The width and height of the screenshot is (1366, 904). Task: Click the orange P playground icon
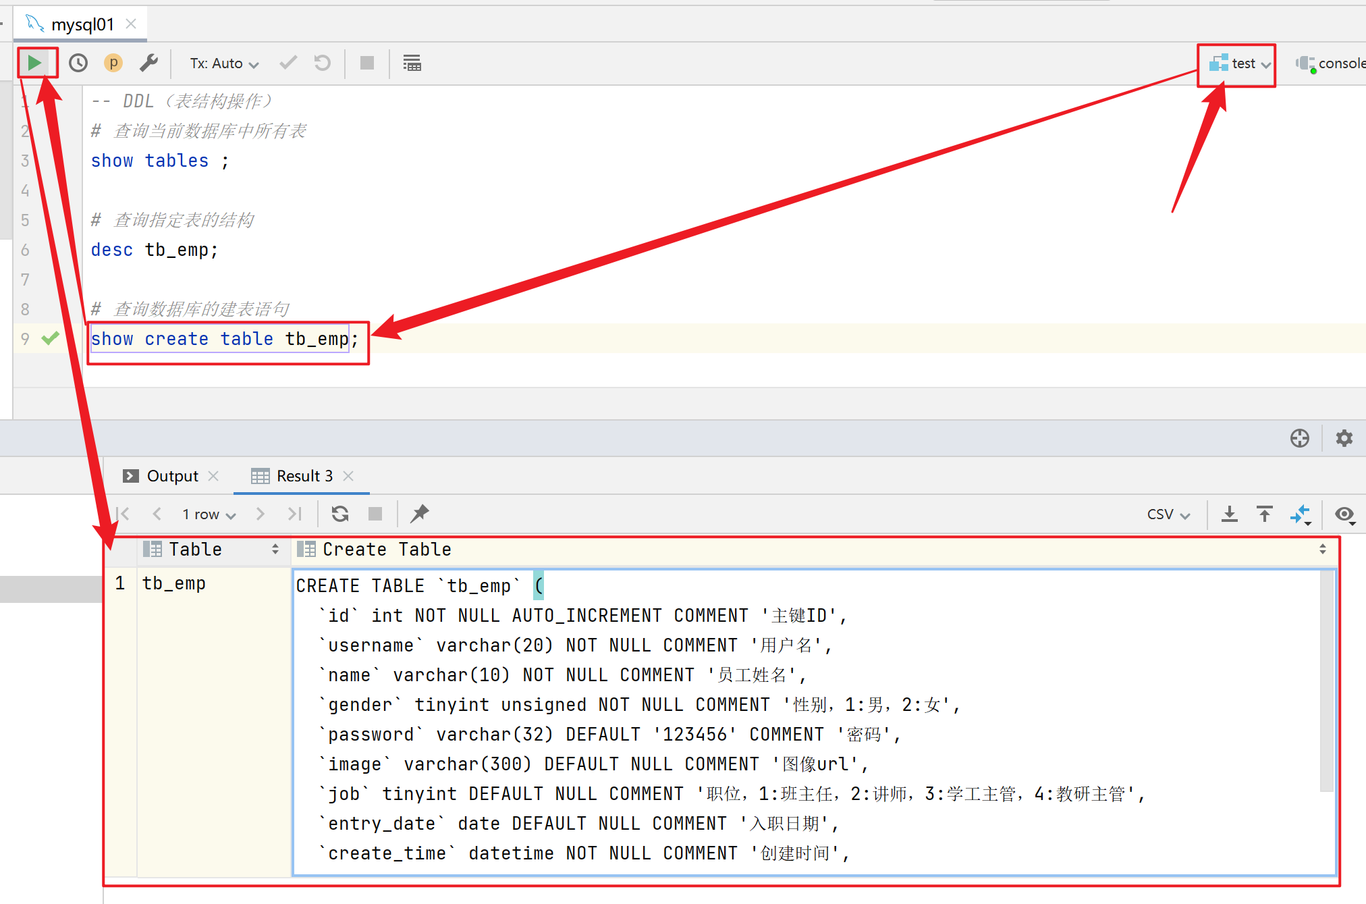pos(113,63)
